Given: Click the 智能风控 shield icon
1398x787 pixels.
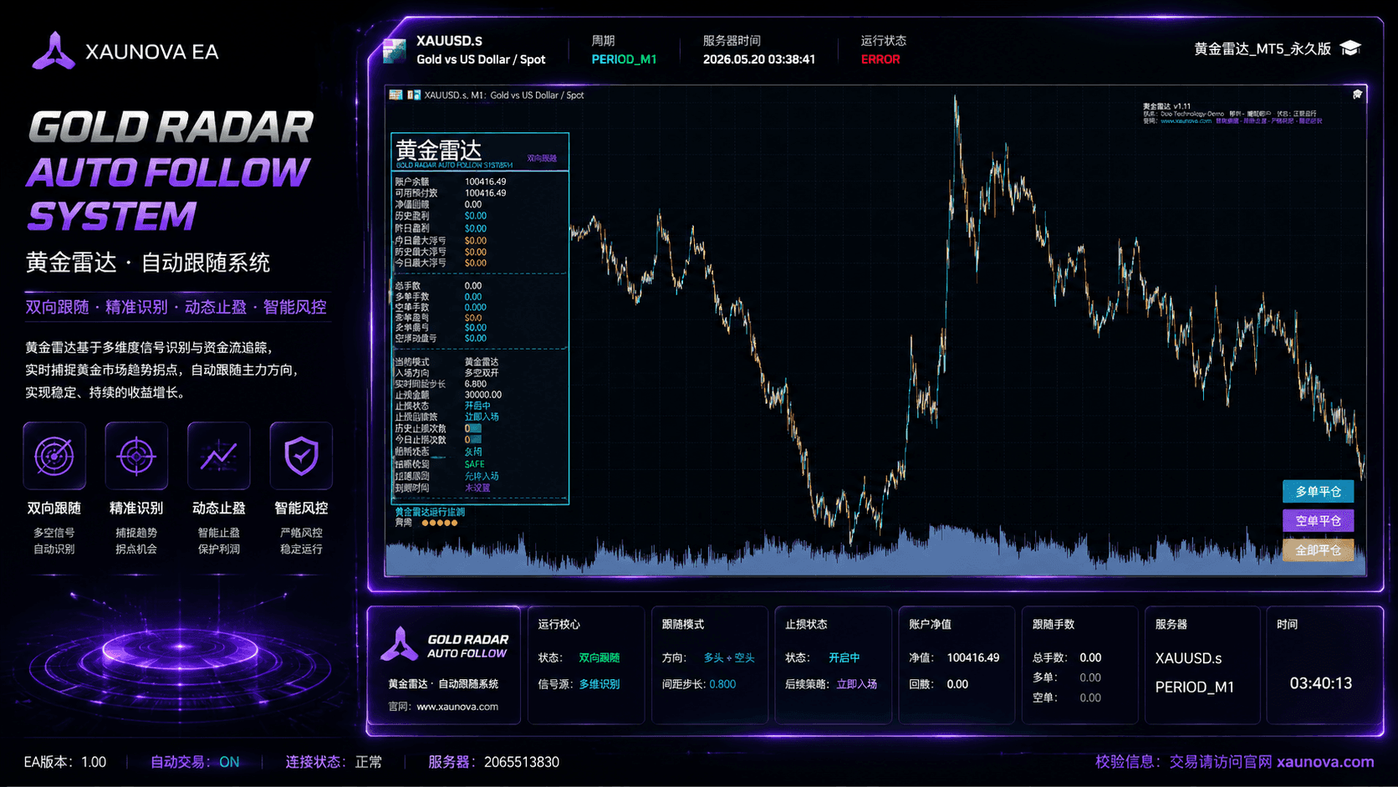Looking at the screenshot, I should coord(301,456).
